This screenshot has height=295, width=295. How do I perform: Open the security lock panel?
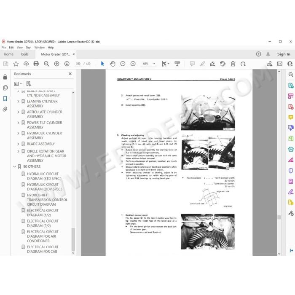[5, 77]
